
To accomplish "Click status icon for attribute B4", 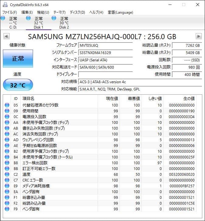I will pyautogui.click(x=7, y=157).
